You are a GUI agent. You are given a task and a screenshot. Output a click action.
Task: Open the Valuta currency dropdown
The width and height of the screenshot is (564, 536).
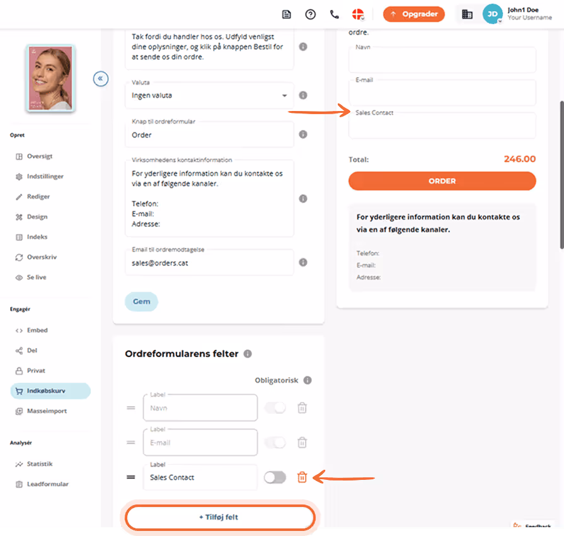coord(209,96)
